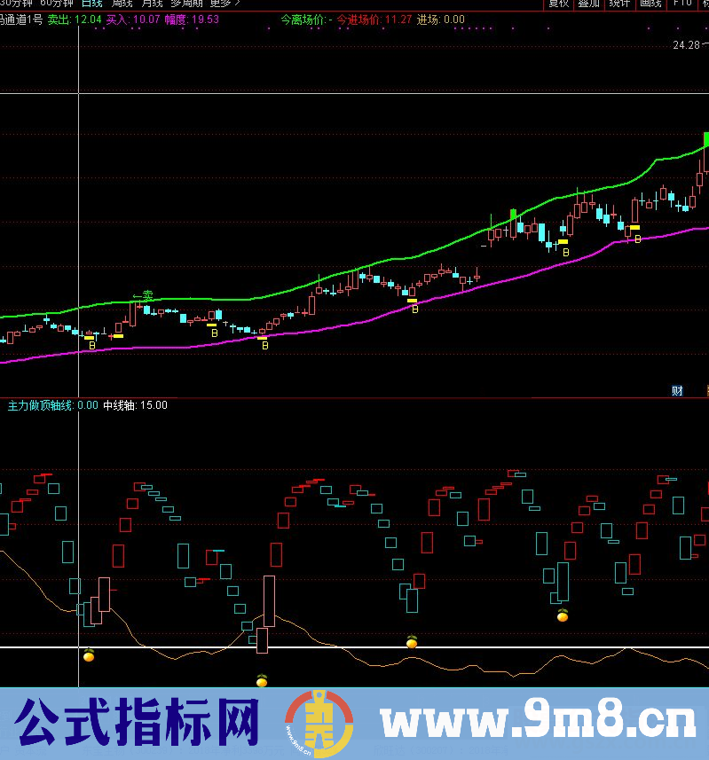
Task: Open the F10 company info button
Action: (681, 4)
